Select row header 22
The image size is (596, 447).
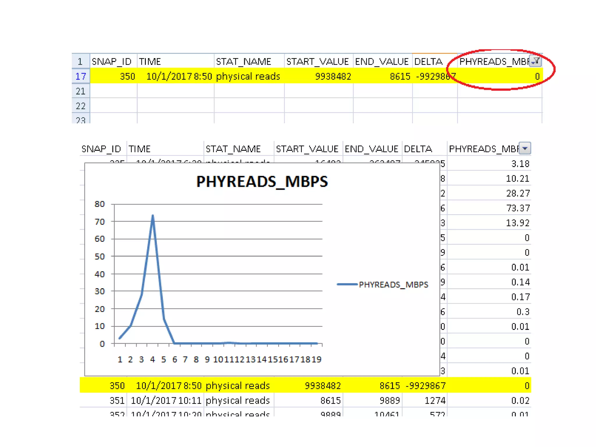coord(81,106)
